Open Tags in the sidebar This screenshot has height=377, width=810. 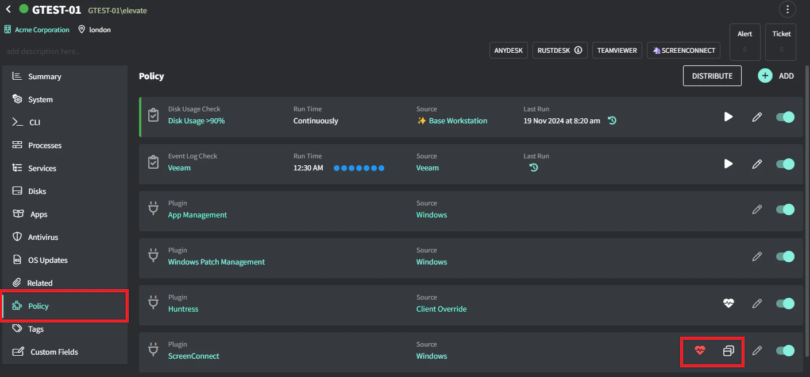click(x=65, y=329)
